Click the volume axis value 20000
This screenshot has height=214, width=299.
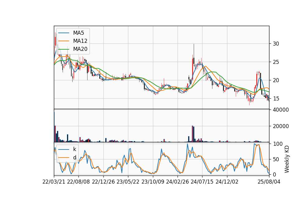tap(281, 126)
